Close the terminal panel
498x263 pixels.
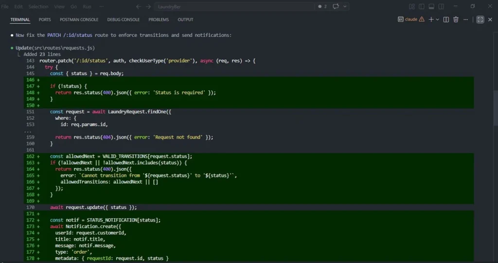[490, 19]
